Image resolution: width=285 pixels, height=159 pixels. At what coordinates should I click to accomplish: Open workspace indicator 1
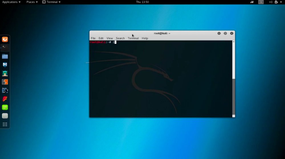pos(261,2)
